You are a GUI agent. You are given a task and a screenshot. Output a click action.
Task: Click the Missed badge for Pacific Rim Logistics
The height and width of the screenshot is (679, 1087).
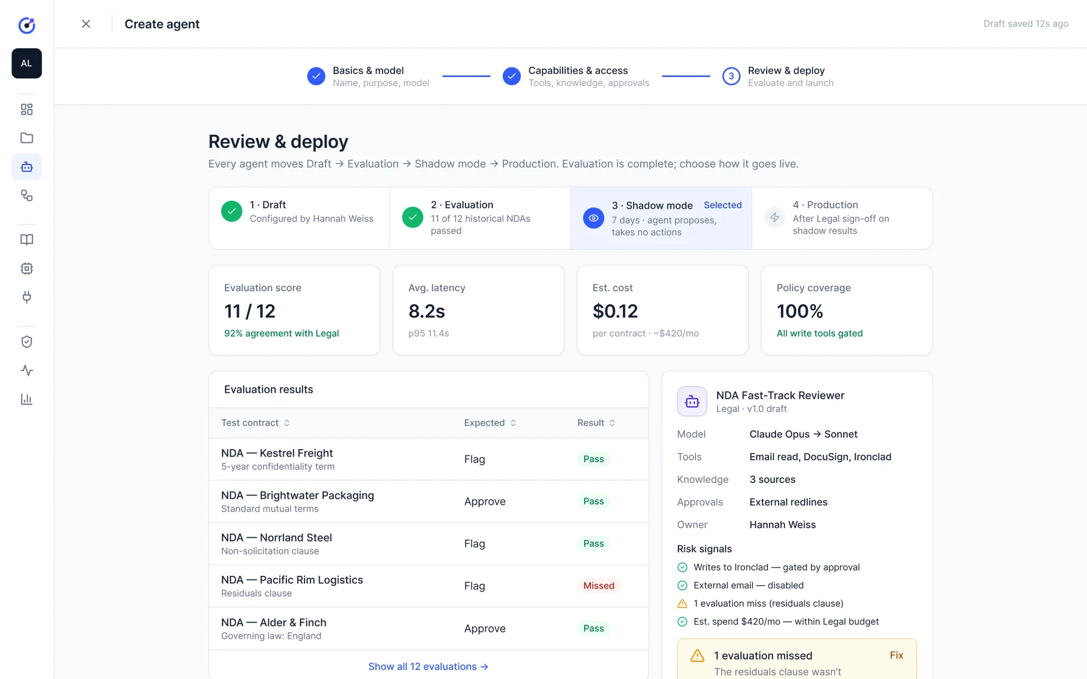click(x=598, y=586)
